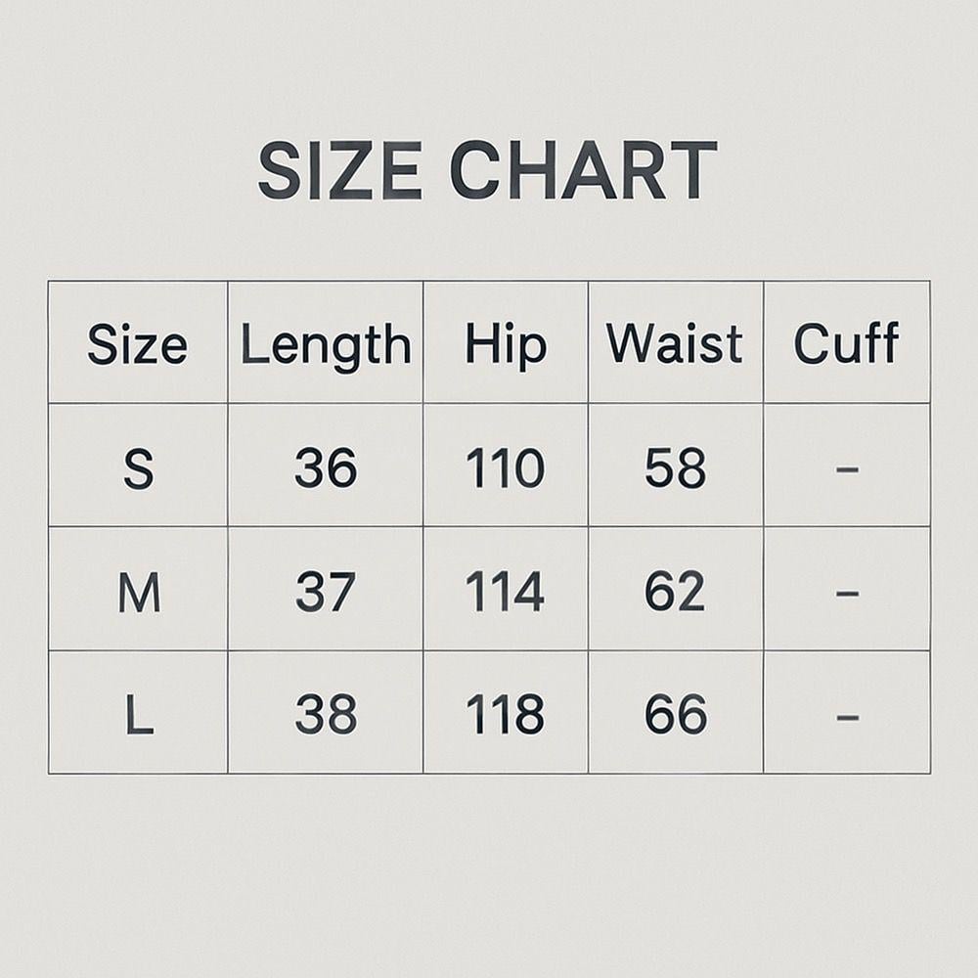Click the waist value 62
978x978 pixels.
675,593
